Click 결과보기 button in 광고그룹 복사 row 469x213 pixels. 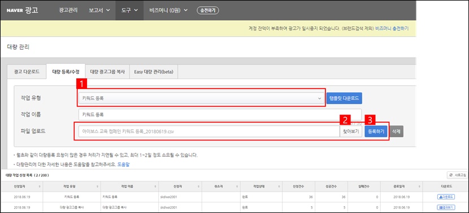point(446,207)
